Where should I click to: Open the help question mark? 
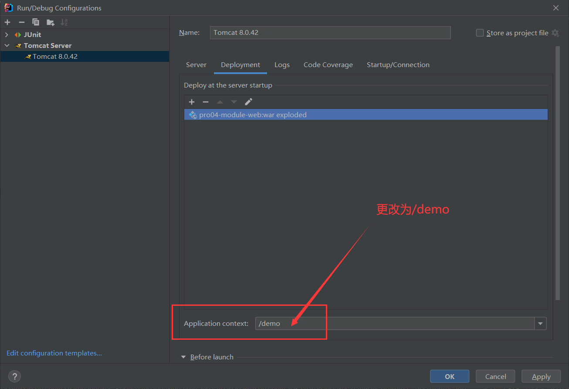coord(14,376)
